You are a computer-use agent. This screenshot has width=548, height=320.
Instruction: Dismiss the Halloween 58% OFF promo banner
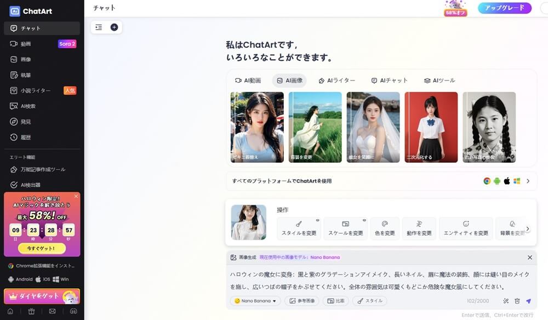click(x=76, y=196)
